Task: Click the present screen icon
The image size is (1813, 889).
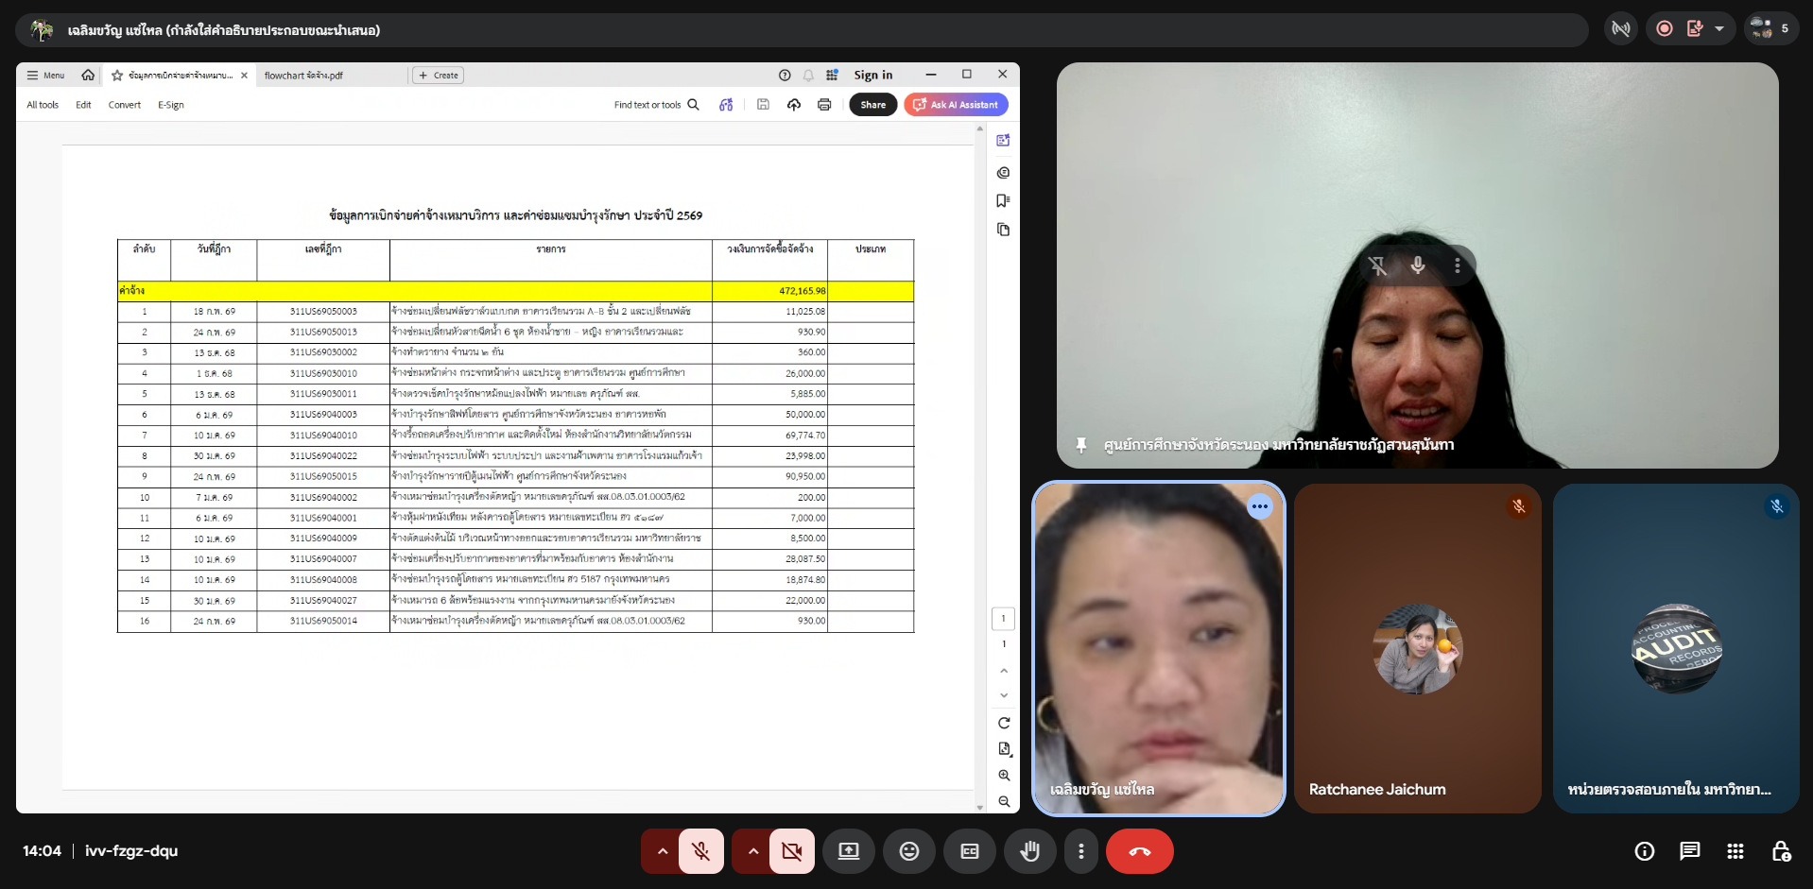Action: click(848, 851)
